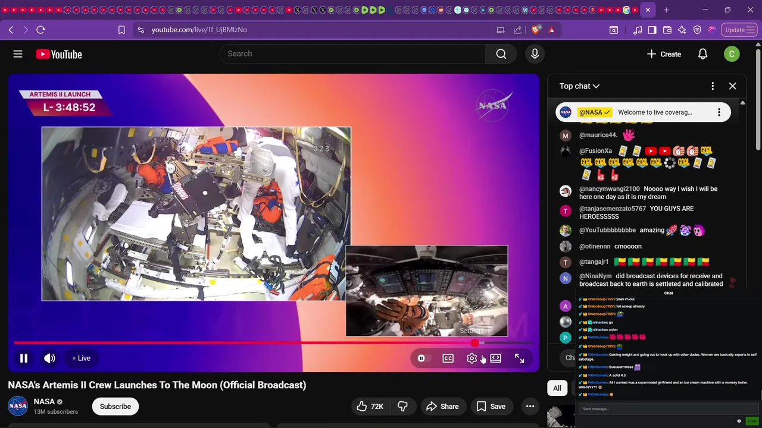Save video to playlist
Screen dimensions: 762x428
point(491,407)
